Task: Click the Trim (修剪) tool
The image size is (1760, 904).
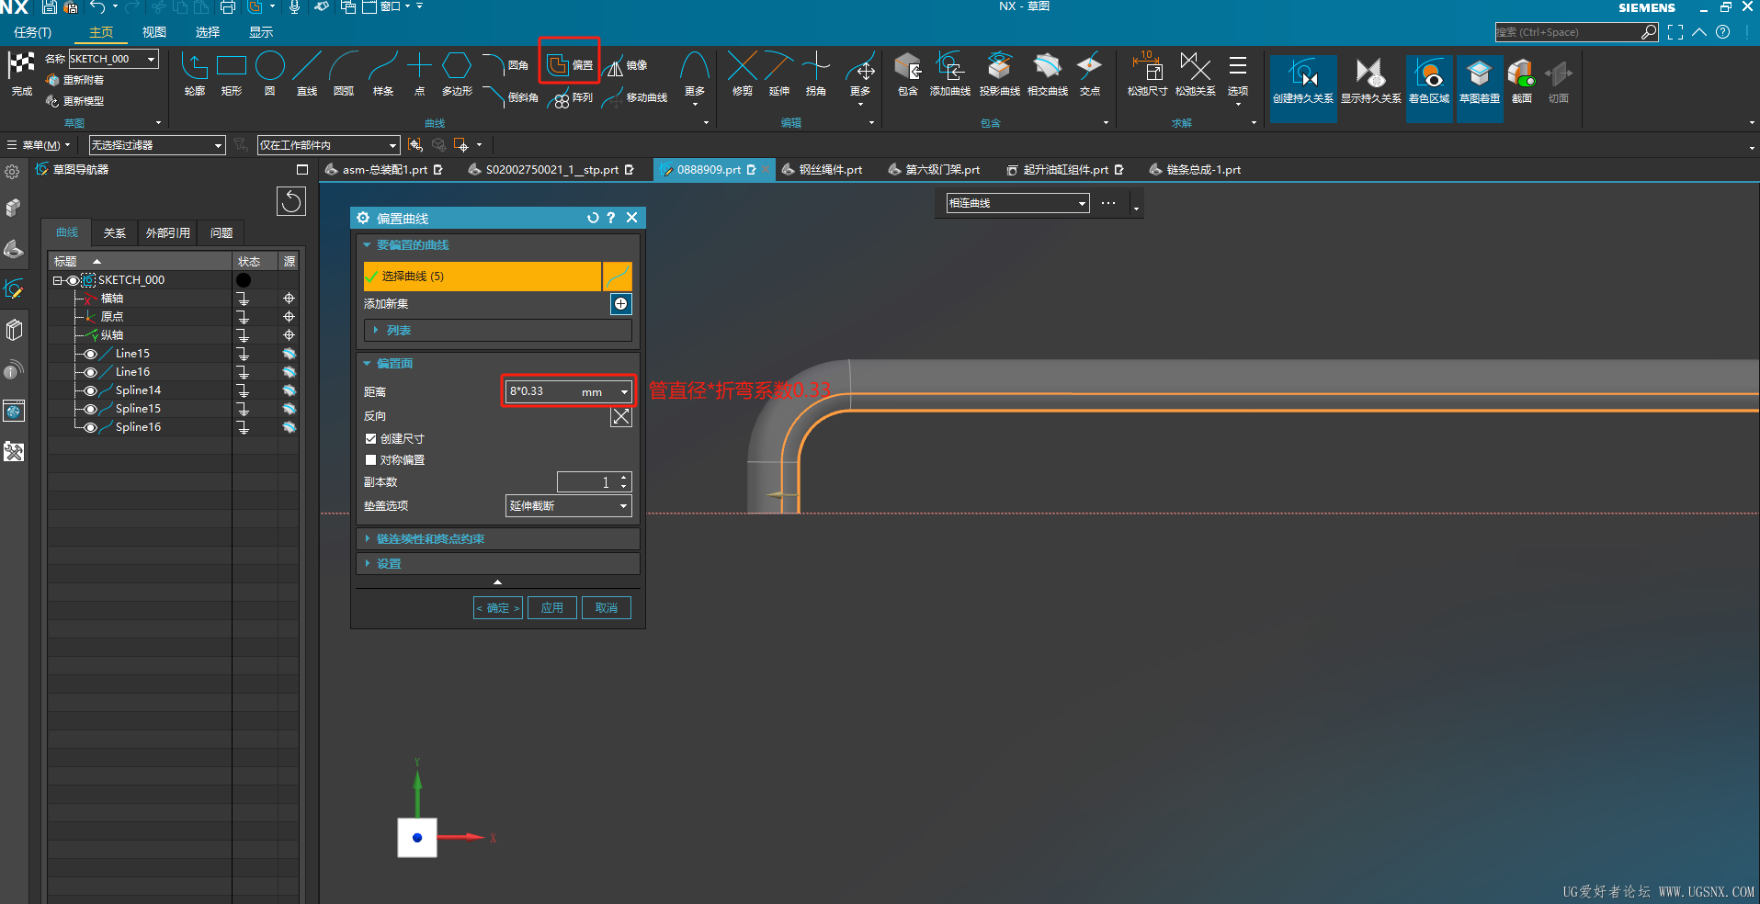Action: tap(743, 74)
